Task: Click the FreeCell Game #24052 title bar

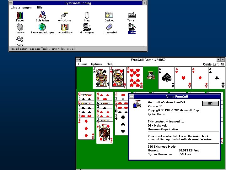Action: (148, 59)
